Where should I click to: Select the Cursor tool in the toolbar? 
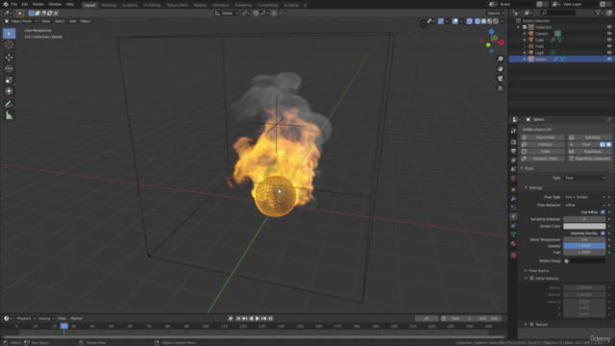[x=9, y=45]
